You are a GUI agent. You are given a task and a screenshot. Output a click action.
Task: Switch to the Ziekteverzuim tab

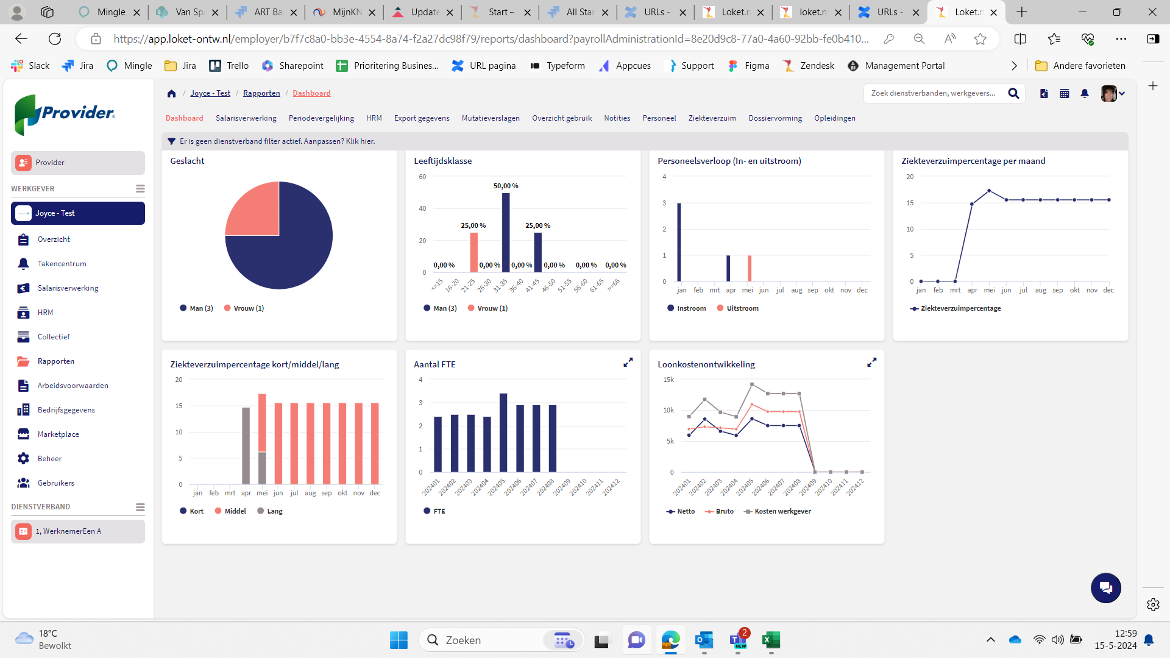[712, 118]
